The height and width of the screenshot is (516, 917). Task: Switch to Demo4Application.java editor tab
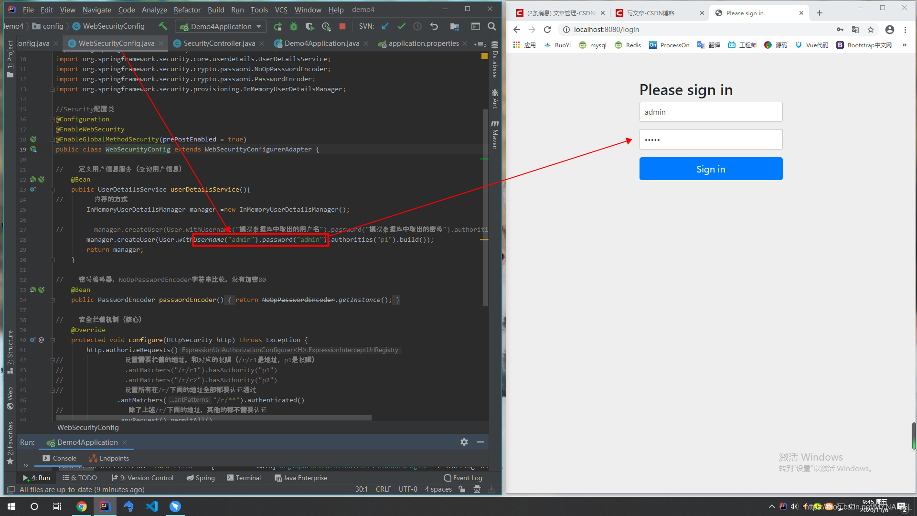(x=321, y=43)
